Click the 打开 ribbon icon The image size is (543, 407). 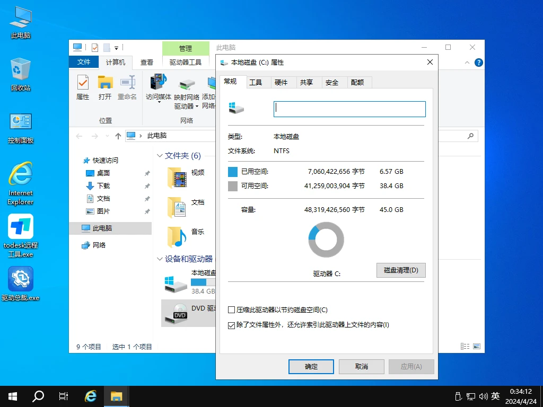coord(105,87)
